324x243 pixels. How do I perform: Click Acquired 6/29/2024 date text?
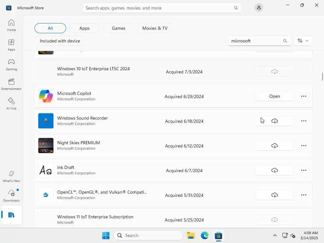pyautogui.click(x=184, y=97)
